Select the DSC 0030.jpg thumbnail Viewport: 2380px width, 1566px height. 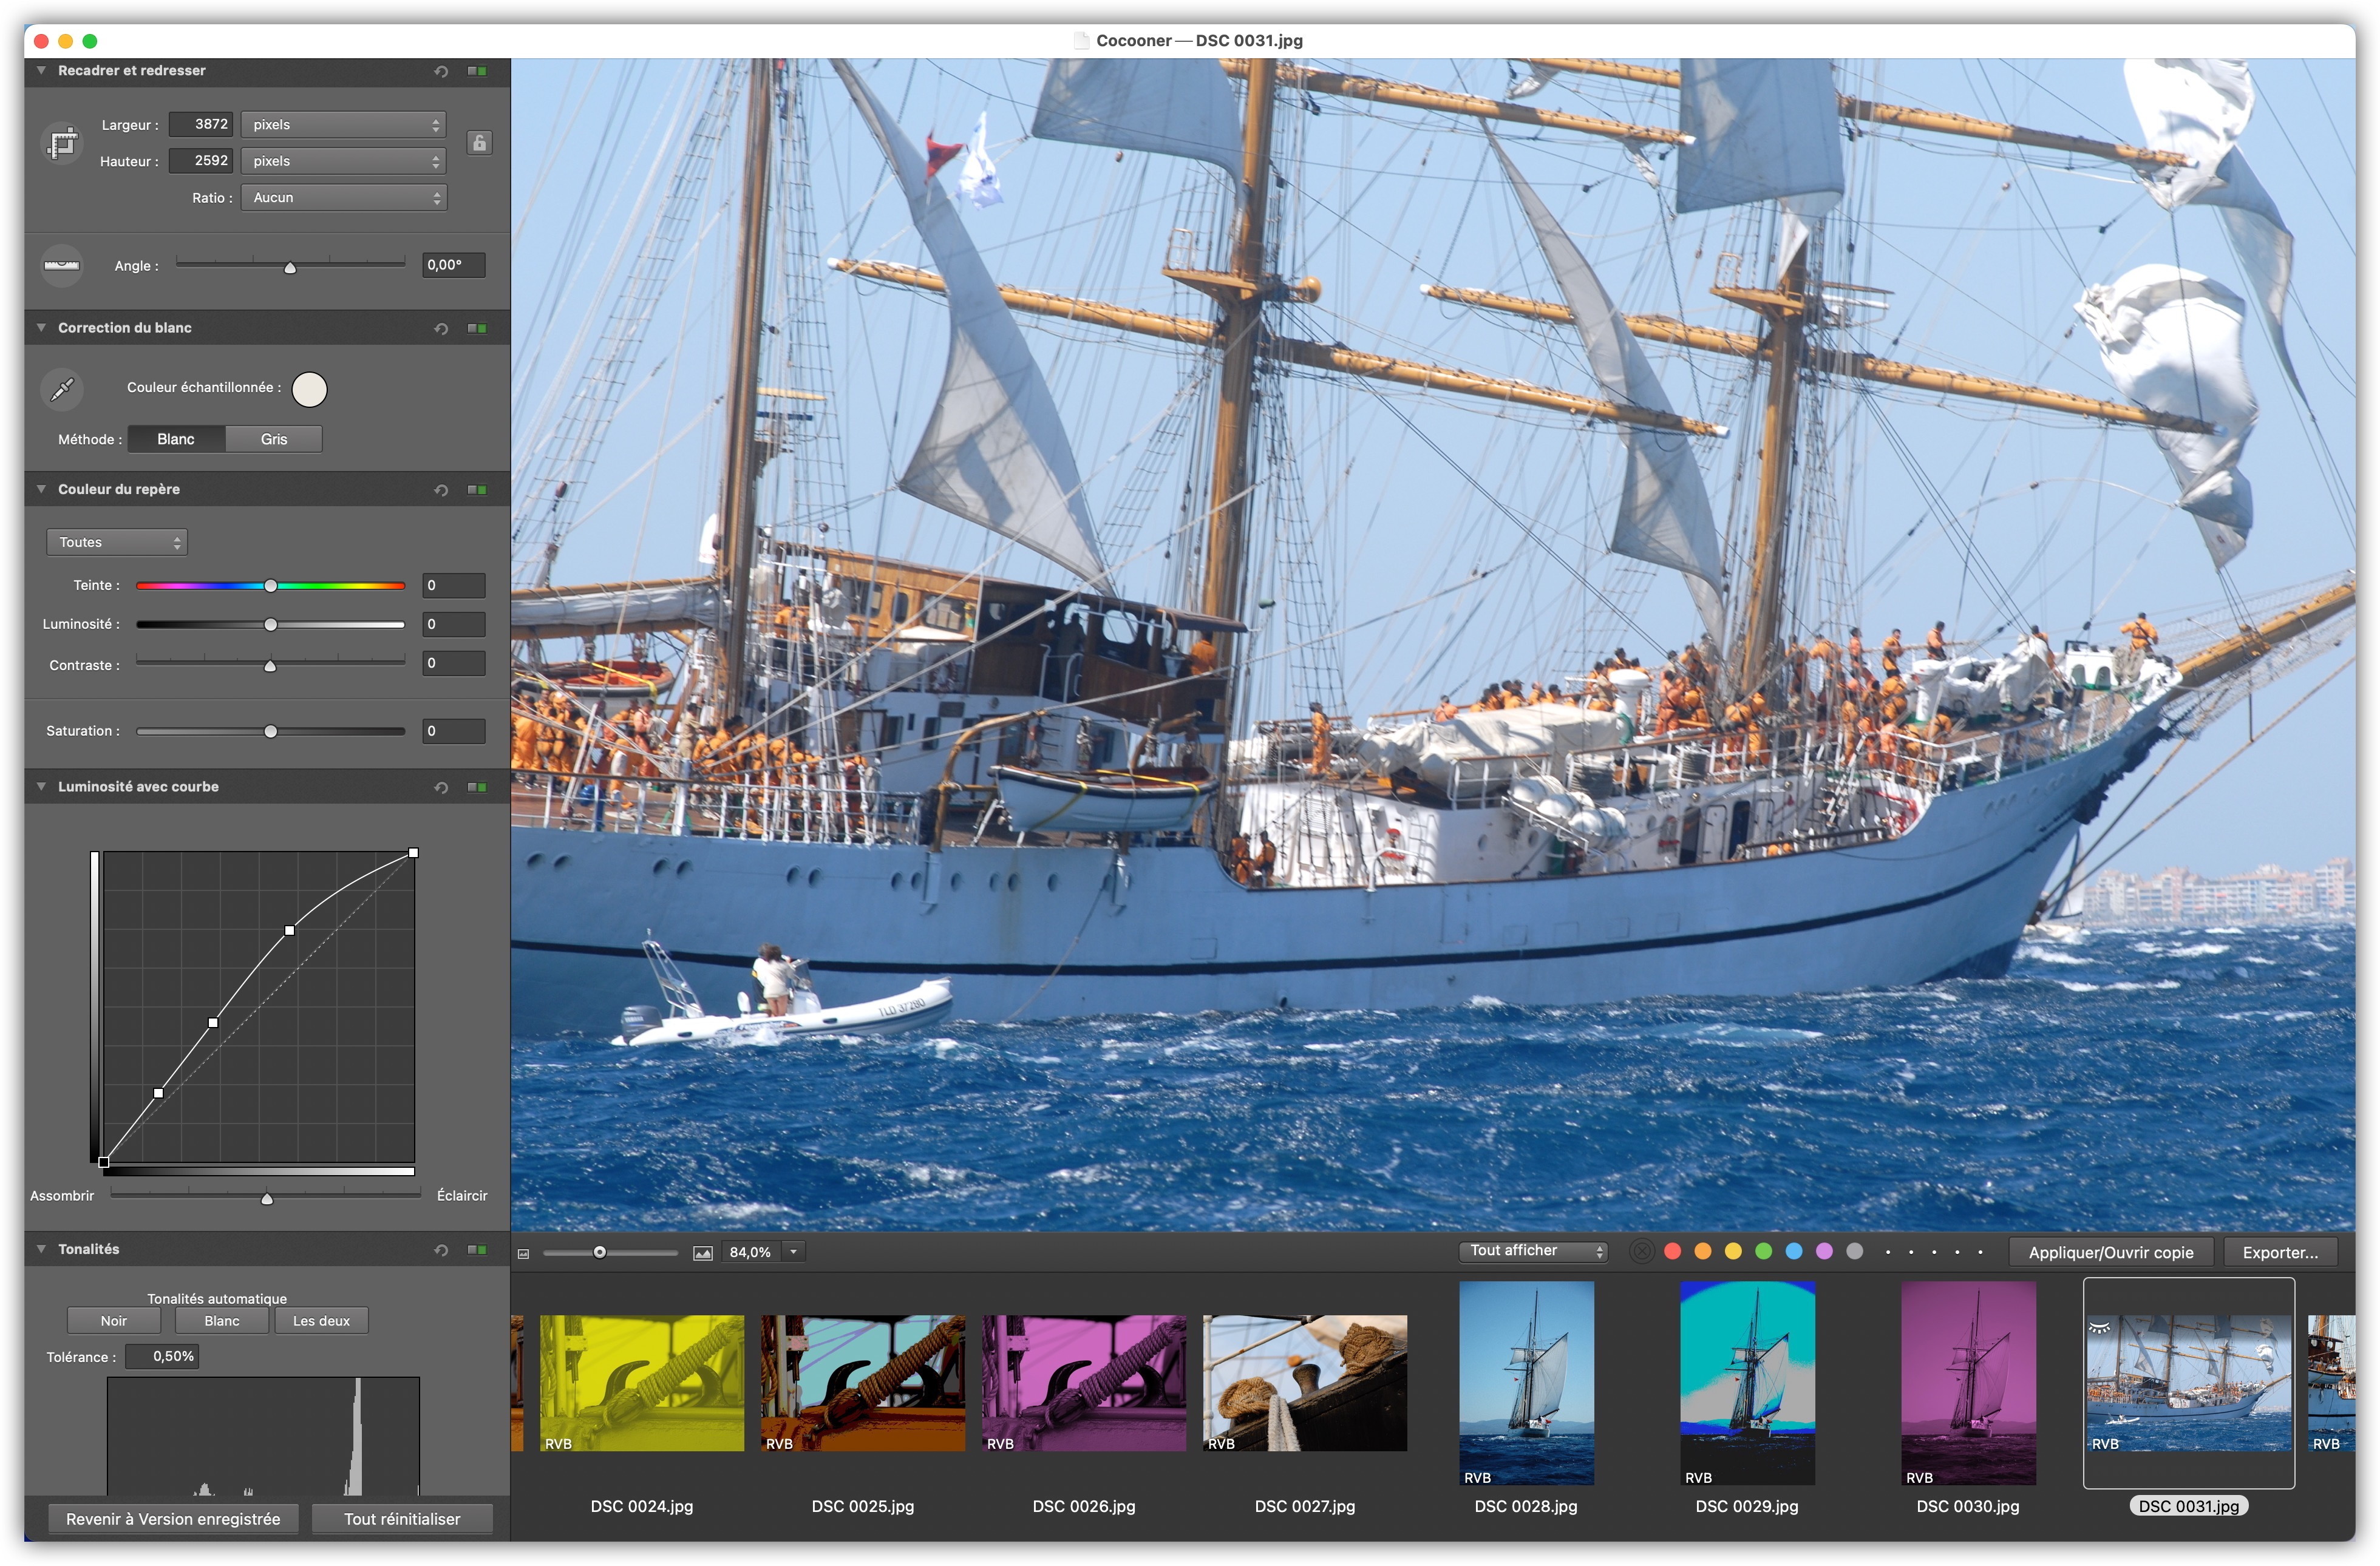click(1968, 1384)
